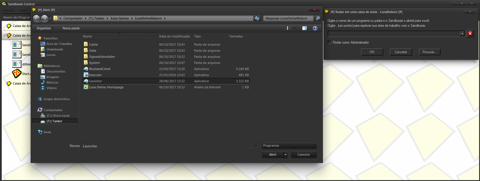Toggle the preview pane icon
480x181 pixels.
304,28
